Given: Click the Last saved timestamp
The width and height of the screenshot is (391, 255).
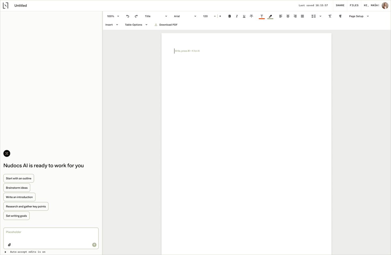Looking at the screenshot, I should [313, 6].
